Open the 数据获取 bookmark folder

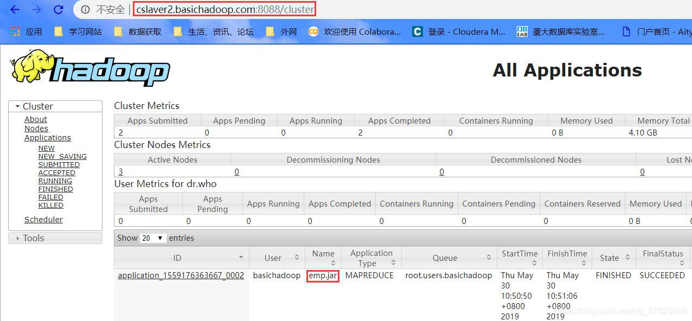click(x=137, y=31)
